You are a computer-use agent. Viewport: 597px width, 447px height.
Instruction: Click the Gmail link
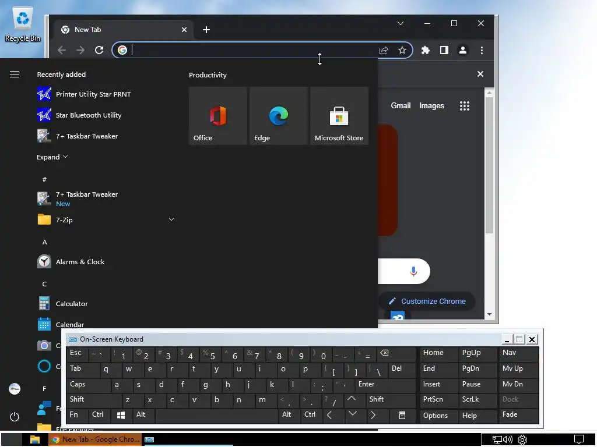pos(401,106)
